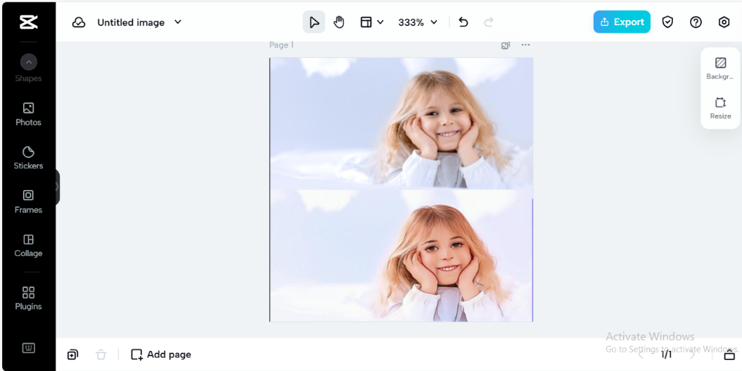Click the Add page button
This screenshot has width=742, height=371.
[x=161, y=355]
